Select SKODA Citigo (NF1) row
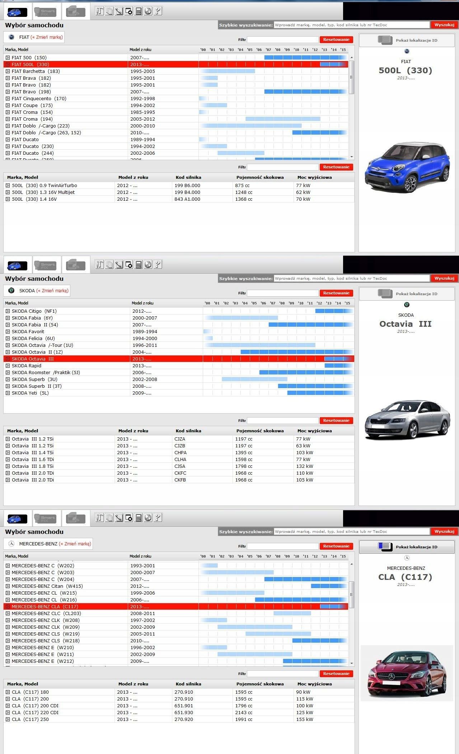The image size is (459, 754). click(179, 311)
